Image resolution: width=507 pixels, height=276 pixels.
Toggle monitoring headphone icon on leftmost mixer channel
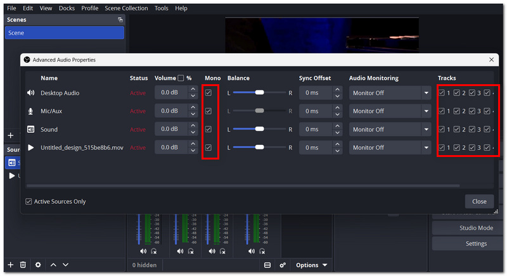click(154, 251)
